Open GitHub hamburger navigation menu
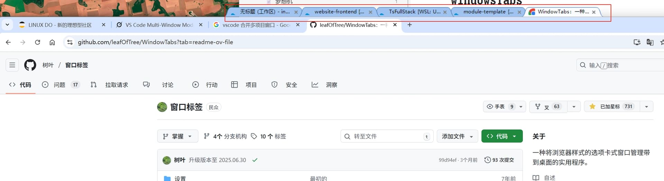This screenshot has width=664, height=181. tap(12, 65)
